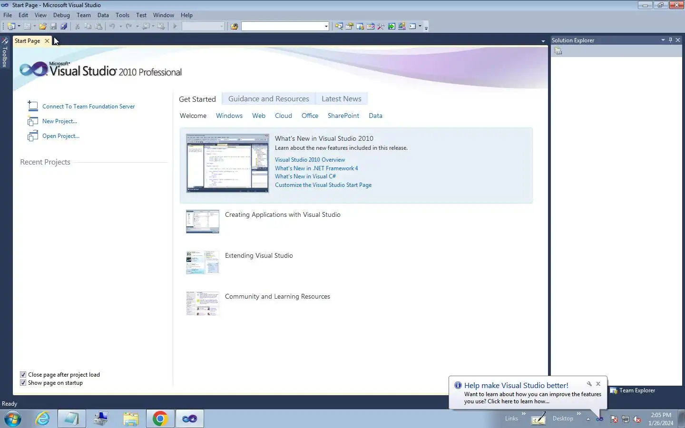The image size is (685, 428).
Task: Click the Save All toolbar icon
Action: [64, 26]
